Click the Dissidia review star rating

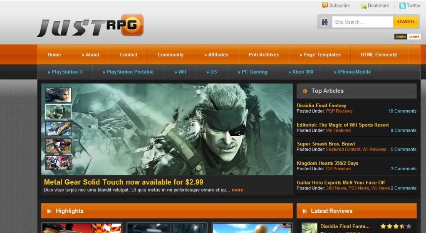[x=396, y=226]
